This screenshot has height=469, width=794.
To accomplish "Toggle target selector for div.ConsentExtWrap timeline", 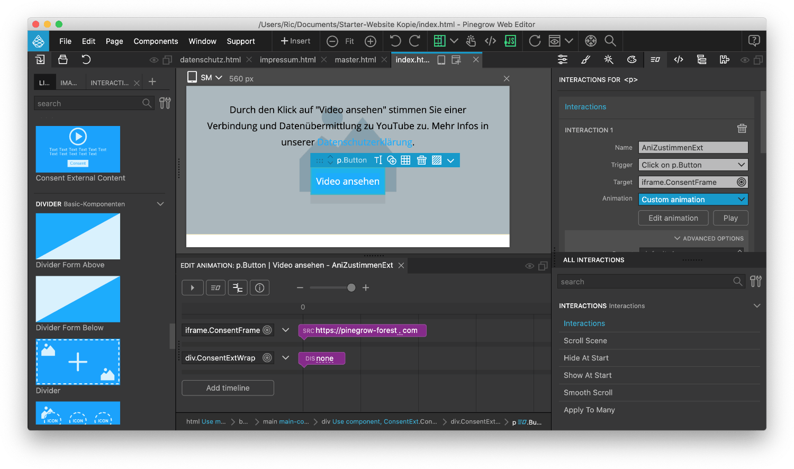I will (267, 357).
